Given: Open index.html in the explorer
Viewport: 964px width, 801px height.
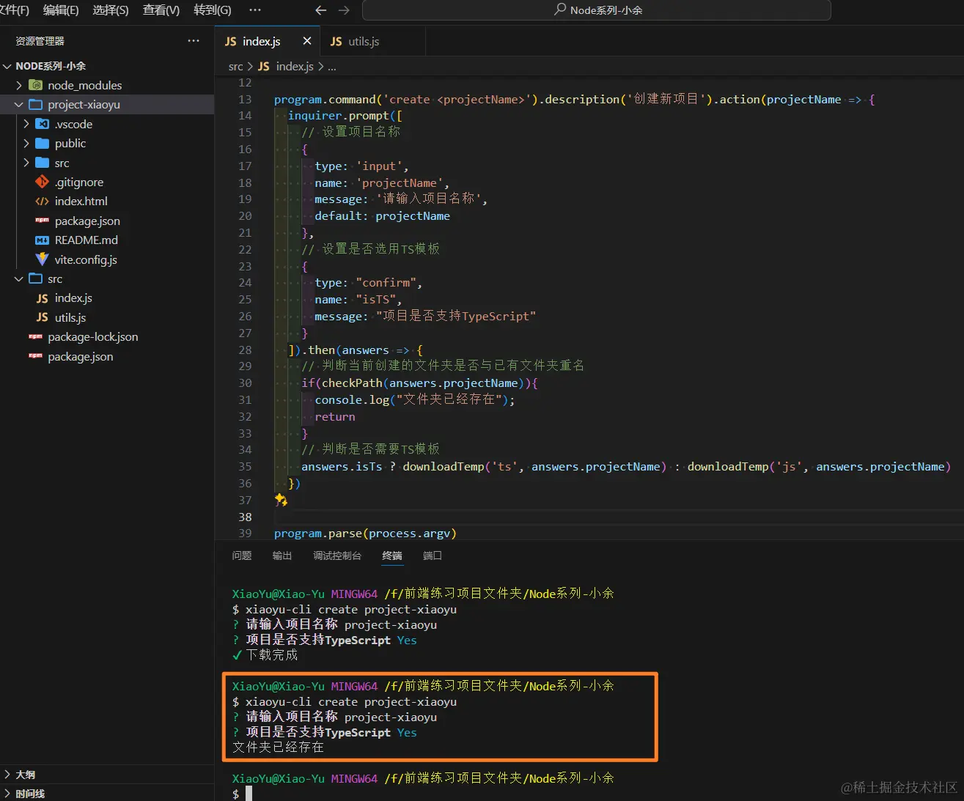Looking at the screenshot, I should [81, 202].
